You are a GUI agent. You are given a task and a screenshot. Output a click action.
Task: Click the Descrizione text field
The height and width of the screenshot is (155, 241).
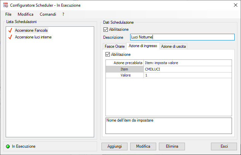click(x=180, y=37)
